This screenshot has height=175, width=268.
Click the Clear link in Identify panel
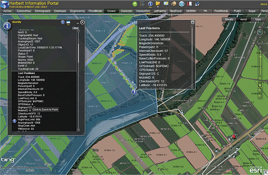coord(76,28)
